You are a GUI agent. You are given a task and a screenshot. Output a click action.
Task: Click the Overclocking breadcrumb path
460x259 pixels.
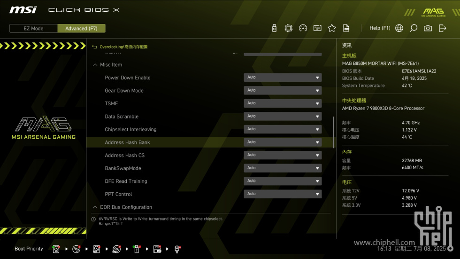123,47
